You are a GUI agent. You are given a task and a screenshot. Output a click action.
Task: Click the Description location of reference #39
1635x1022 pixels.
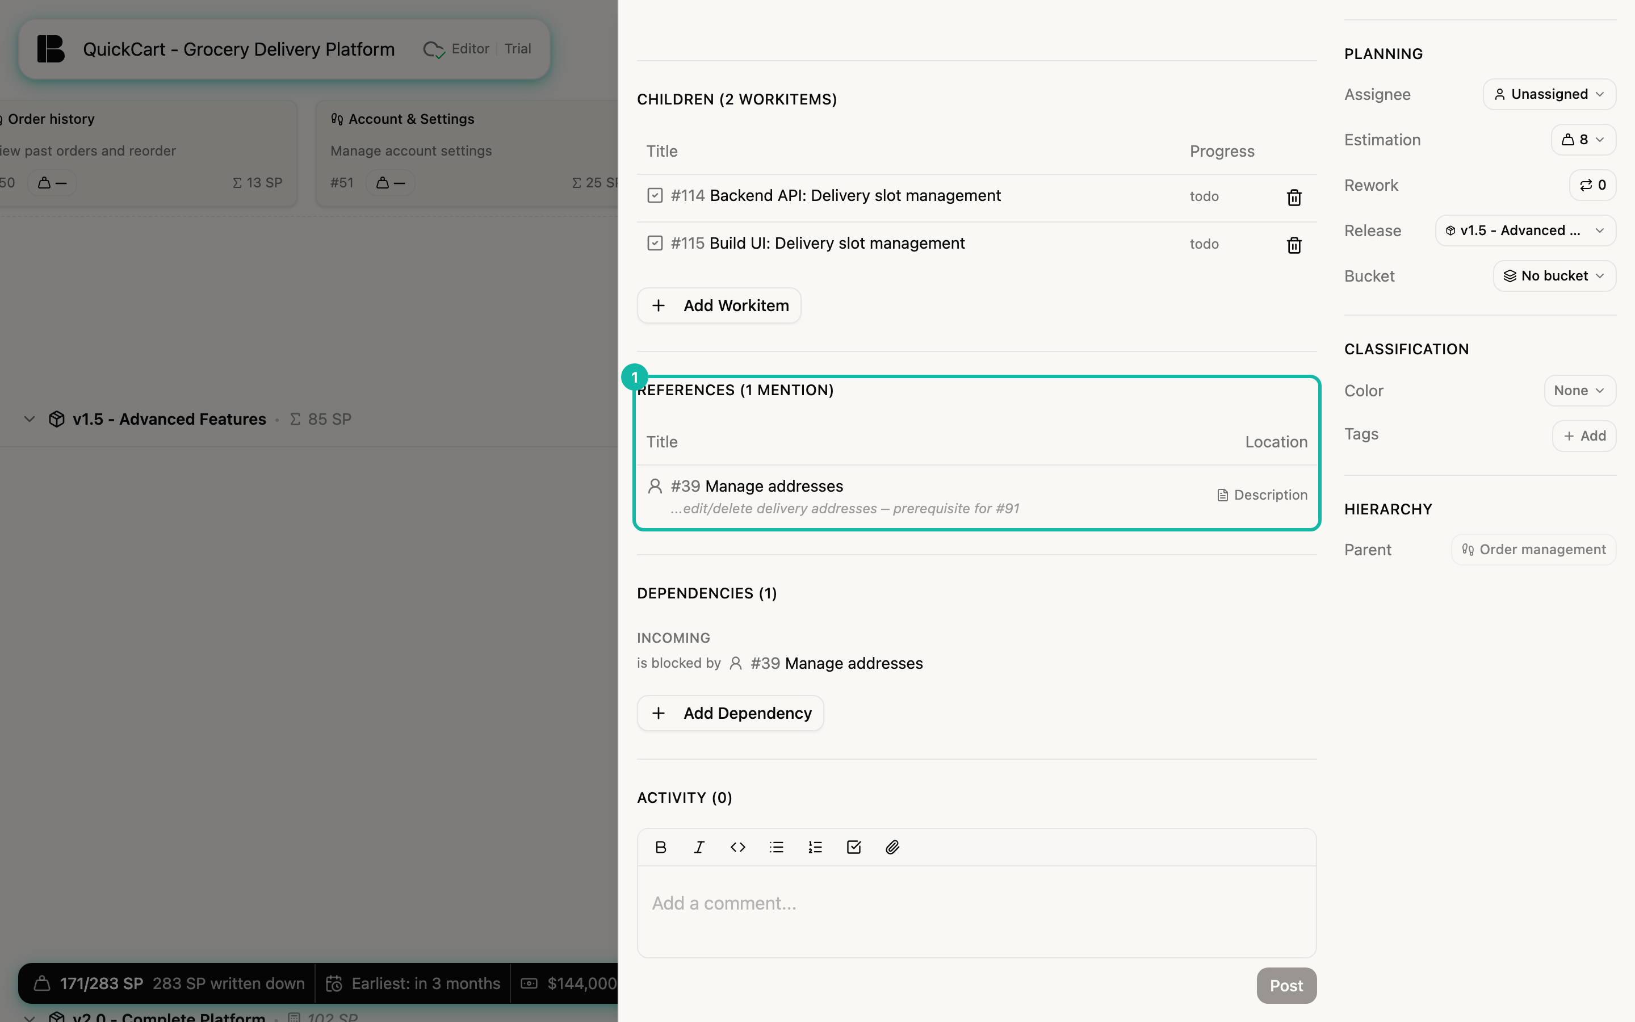tap(1262, 495)
